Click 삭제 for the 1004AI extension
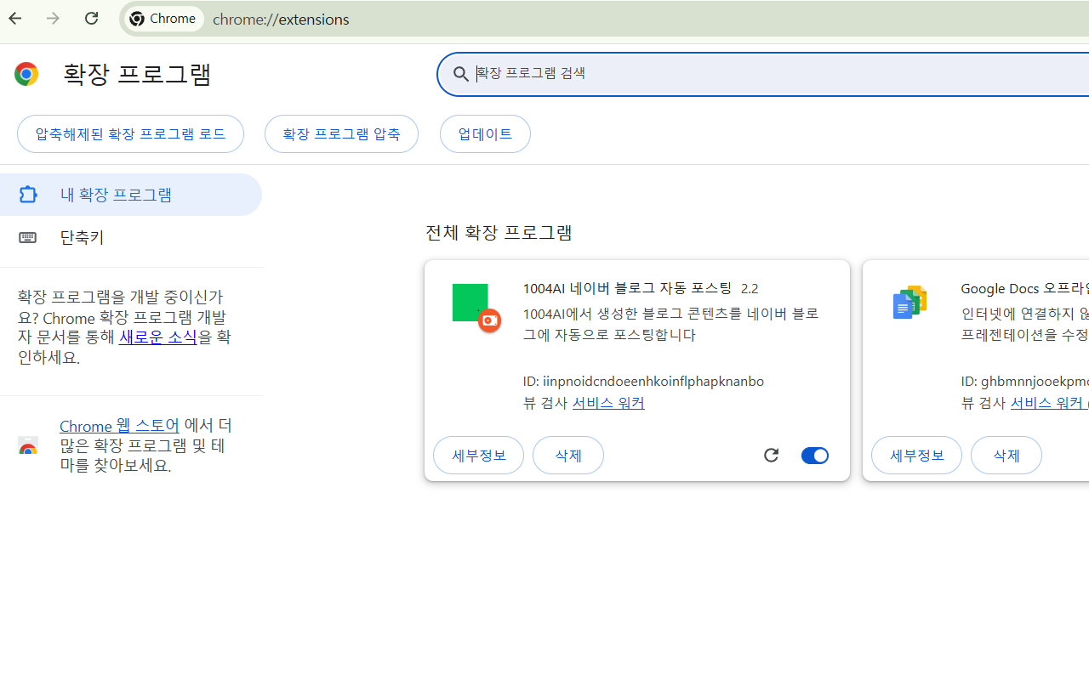The height and width of the screenshot is (680, 1089). pos(568,456)
